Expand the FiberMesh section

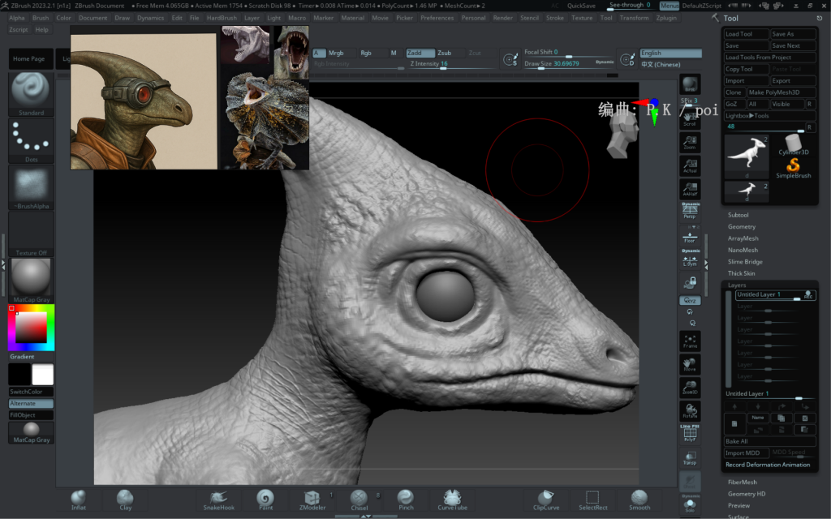point(742,482)
